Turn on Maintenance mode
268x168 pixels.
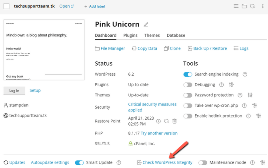203,163
